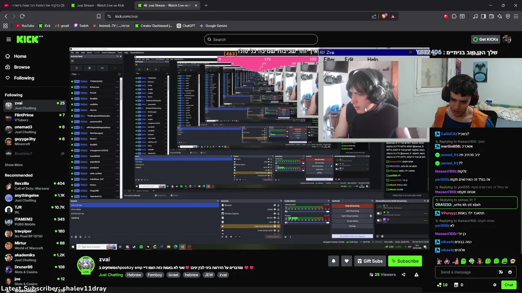The image size is (522, 293).
Task: Click the share stream icon
Action: click(x=403, y=275)
